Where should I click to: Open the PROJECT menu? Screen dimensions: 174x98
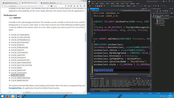coord(102,4)
